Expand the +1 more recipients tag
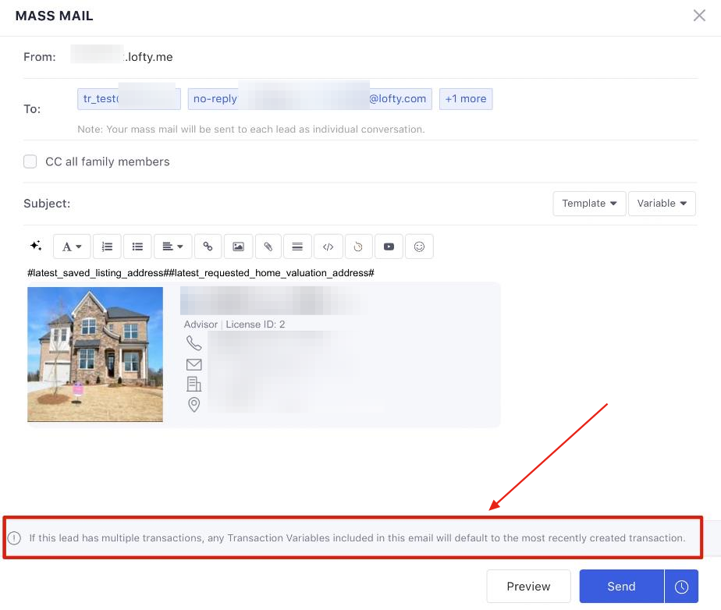721x610 pixels. 466,99
